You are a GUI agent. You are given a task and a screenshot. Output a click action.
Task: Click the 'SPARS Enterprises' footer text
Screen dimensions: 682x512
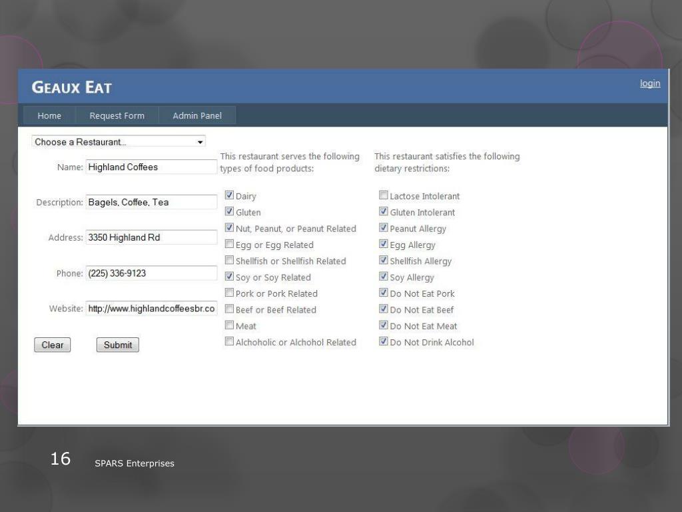tap(135, 463)
